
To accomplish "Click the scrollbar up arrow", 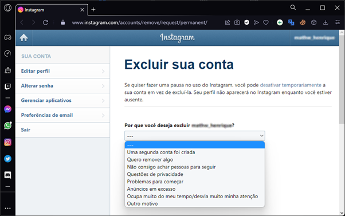I will (x=342, y=33).
